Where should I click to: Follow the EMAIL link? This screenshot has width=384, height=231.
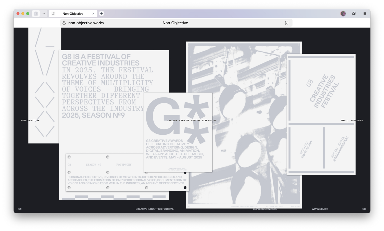[344, 121]
